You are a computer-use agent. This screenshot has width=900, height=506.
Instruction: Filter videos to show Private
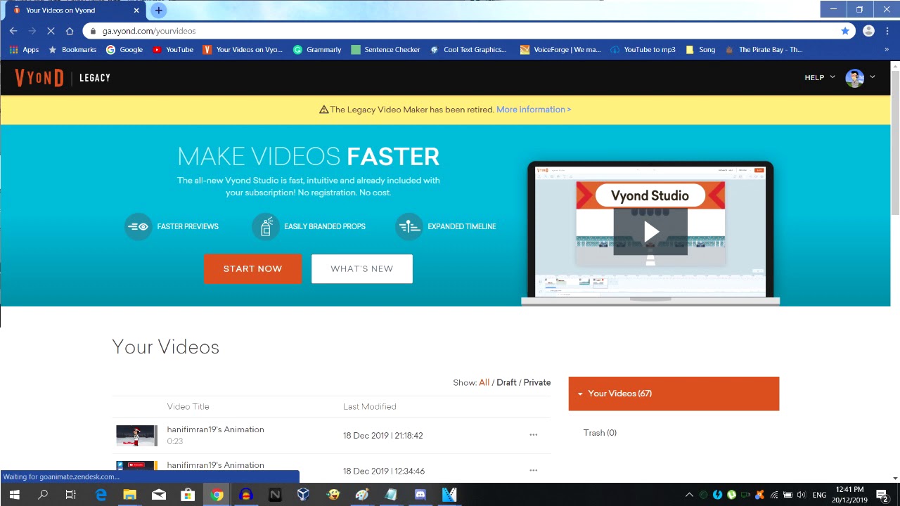click(x=537, y=382)
